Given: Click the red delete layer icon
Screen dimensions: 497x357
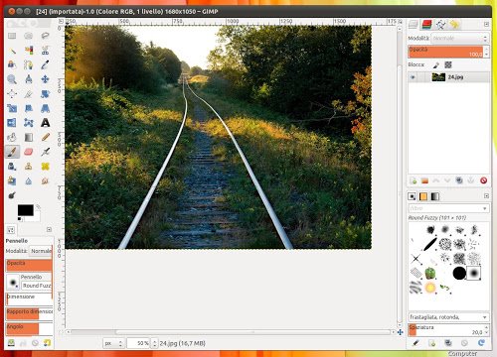Looking at the screenshot, I should click(x=483, y=180).
